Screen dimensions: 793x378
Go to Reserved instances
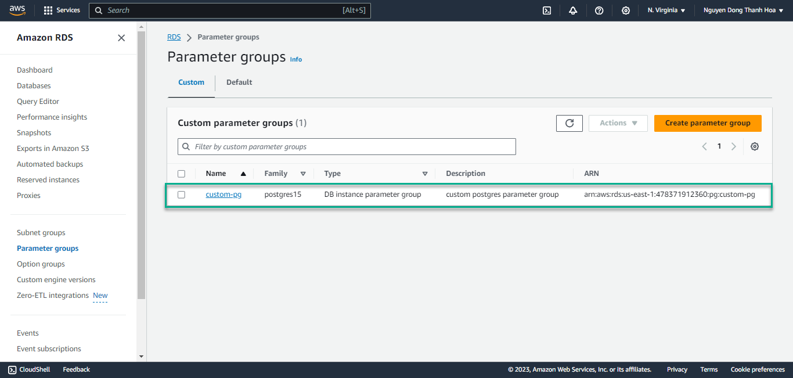tap(48, 180)
